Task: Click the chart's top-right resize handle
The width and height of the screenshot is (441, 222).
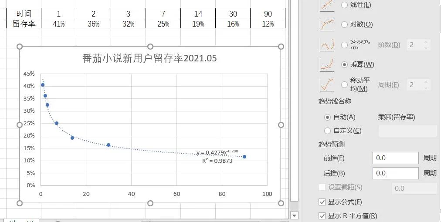Action: [281, 47]
